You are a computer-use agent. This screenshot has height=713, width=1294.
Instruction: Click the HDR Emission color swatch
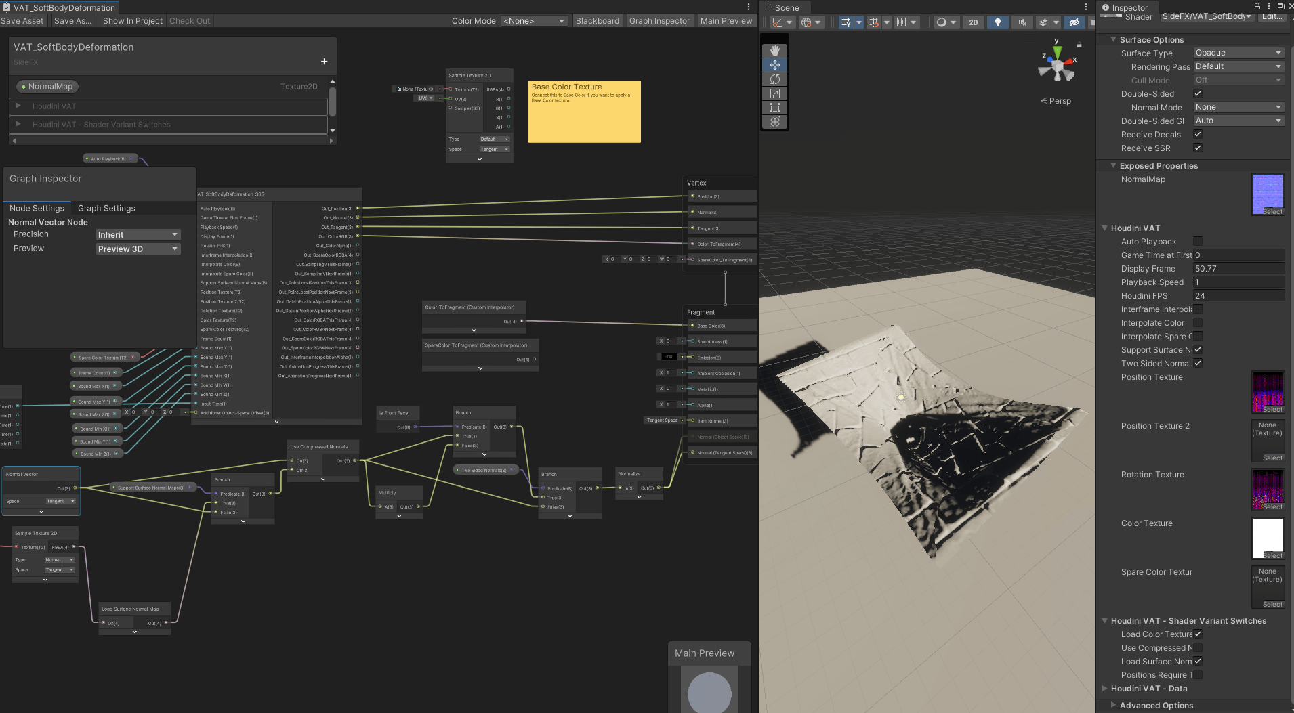668,356
